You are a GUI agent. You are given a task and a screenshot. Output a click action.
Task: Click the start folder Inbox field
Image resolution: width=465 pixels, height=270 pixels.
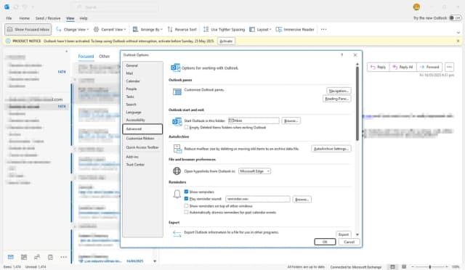tap(254, 120)
